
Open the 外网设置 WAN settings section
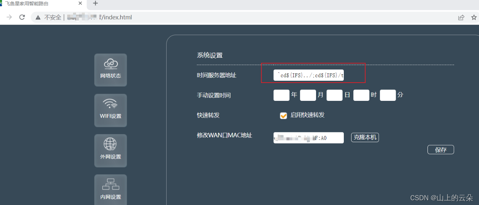[x=111, y=151]
